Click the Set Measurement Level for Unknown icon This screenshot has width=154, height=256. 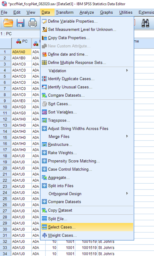(x=44, y=30)
